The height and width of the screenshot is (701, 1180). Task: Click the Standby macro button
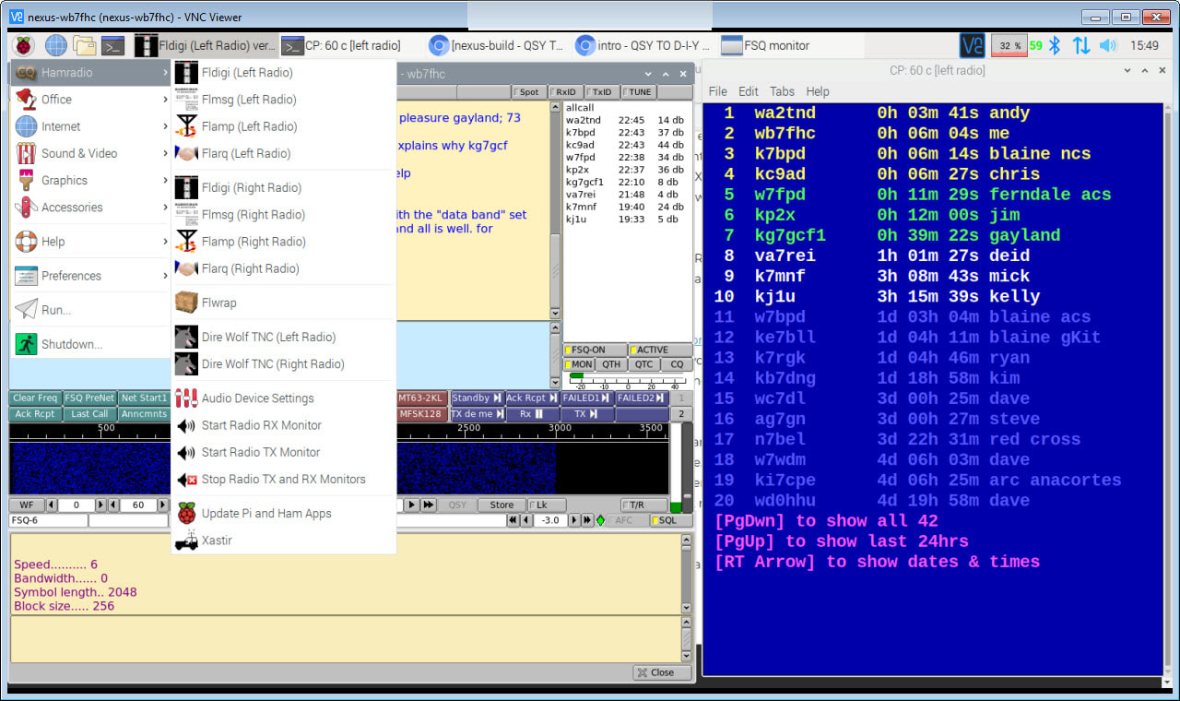477,398
